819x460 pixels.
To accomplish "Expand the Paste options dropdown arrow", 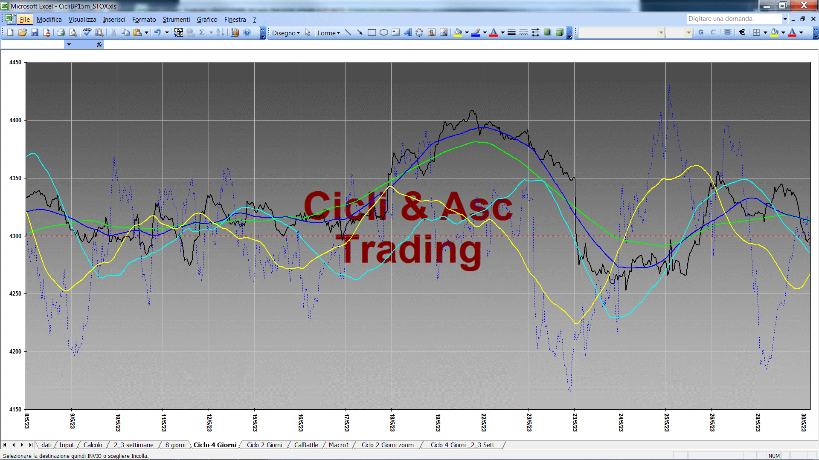I will click(x=146, y=32).
